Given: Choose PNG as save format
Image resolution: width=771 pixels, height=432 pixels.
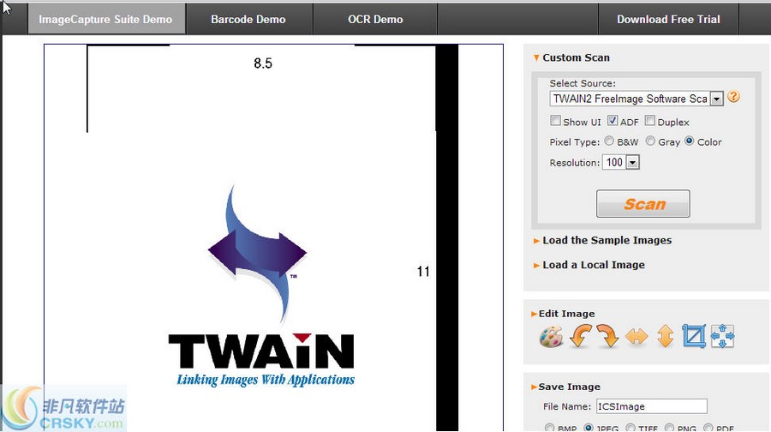Looking at the screenshot, I should [x=669, y=428].
